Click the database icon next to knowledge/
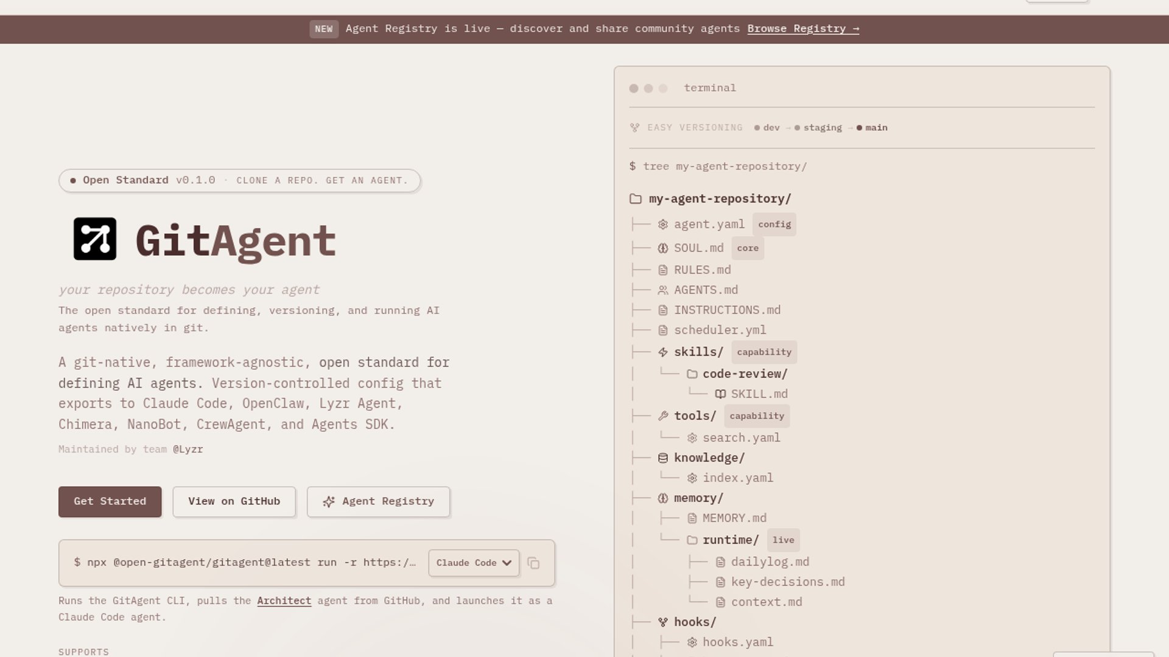 pos(663,458)
